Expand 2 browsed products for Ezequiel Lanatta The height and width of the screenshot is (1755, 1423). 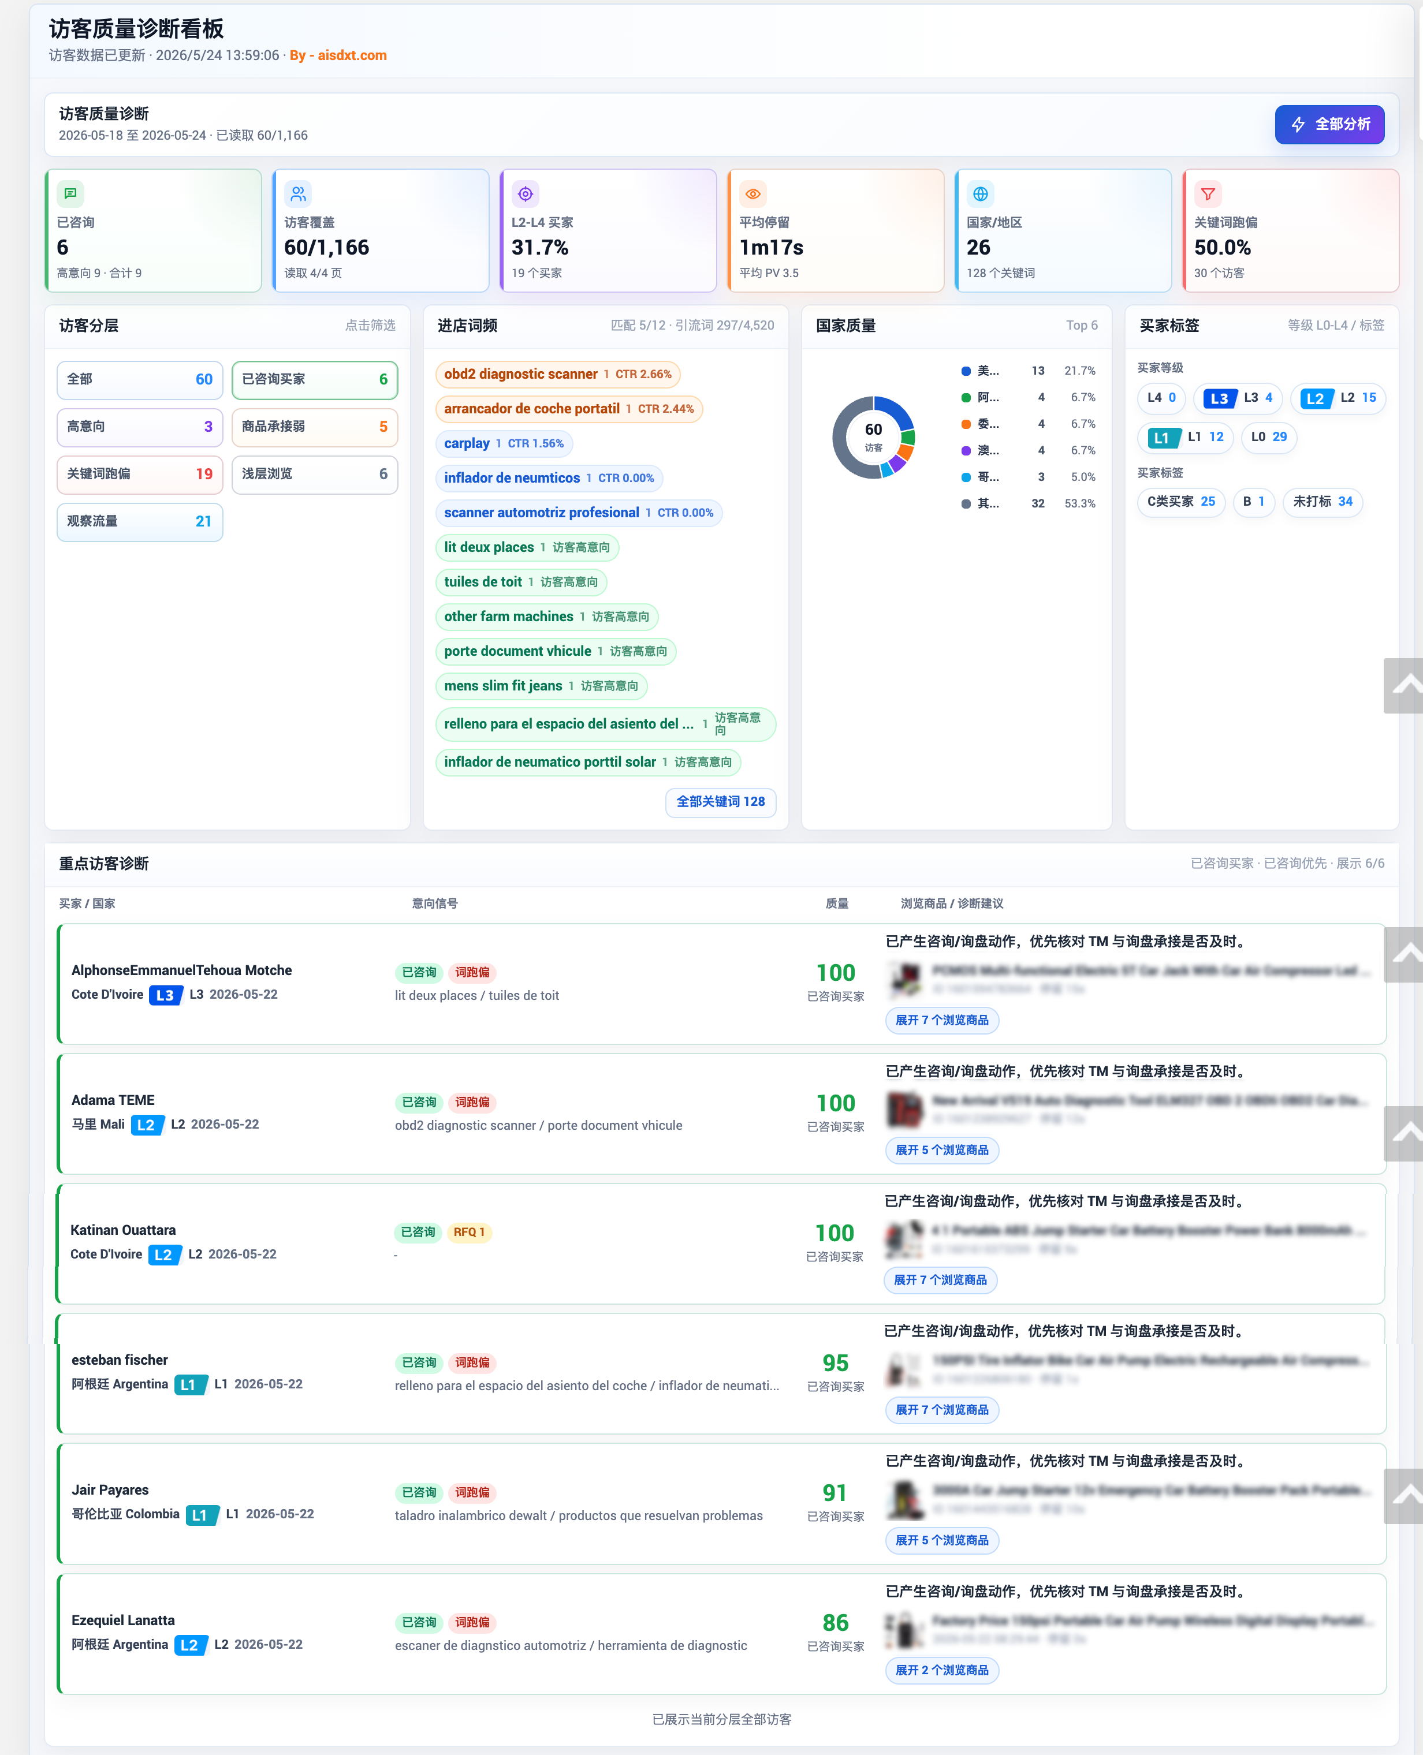[942, 1670]
